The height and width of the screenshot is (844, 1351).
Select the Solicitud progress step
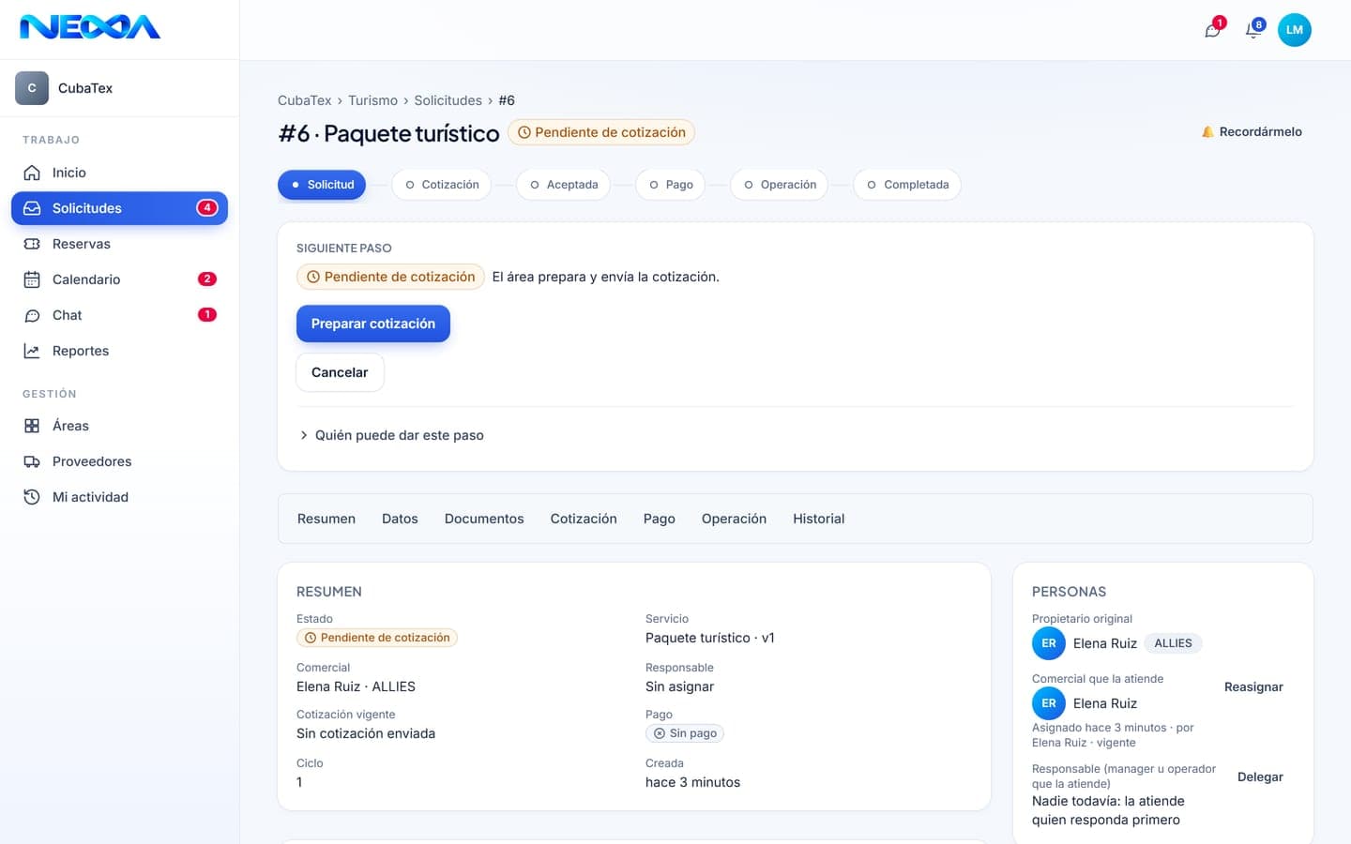[322, 185]
